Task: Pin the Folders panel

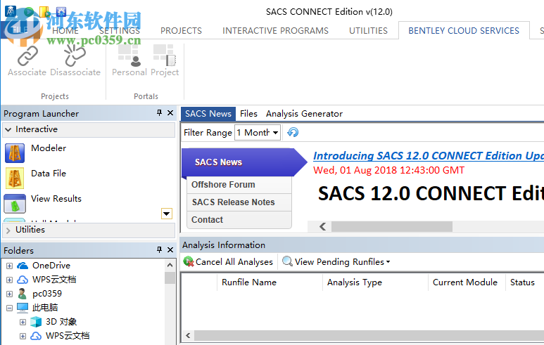Action: pyautogui.click(x=159, y=249)
